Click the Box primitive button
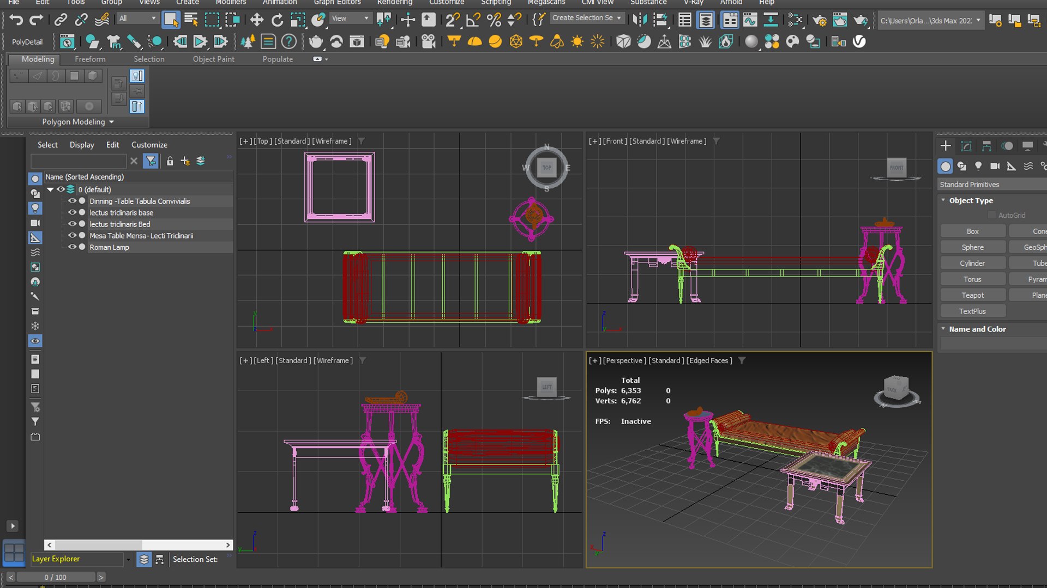1047x588 pixels. pos(972,231)
